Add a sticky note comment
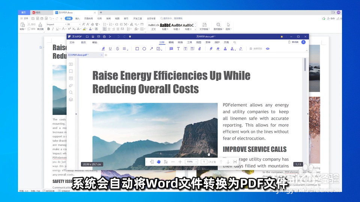Image resolution: width=360 pixels, height=202 pixels. coord(171,49)
